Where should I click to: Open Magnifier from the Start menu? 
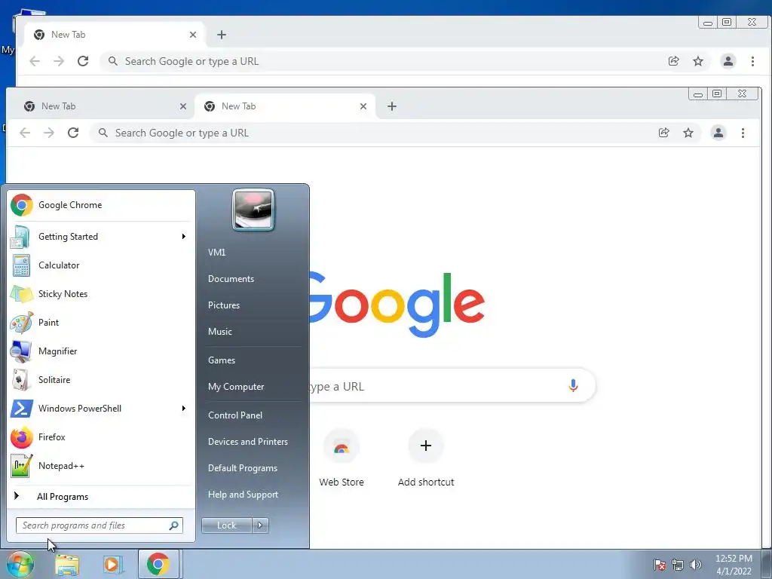point(101,351)
